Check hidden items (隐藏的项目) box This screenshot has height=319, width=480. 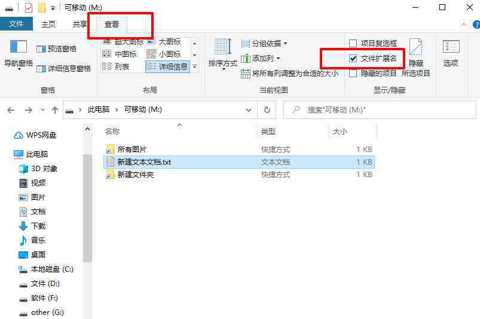click(373, 73)
